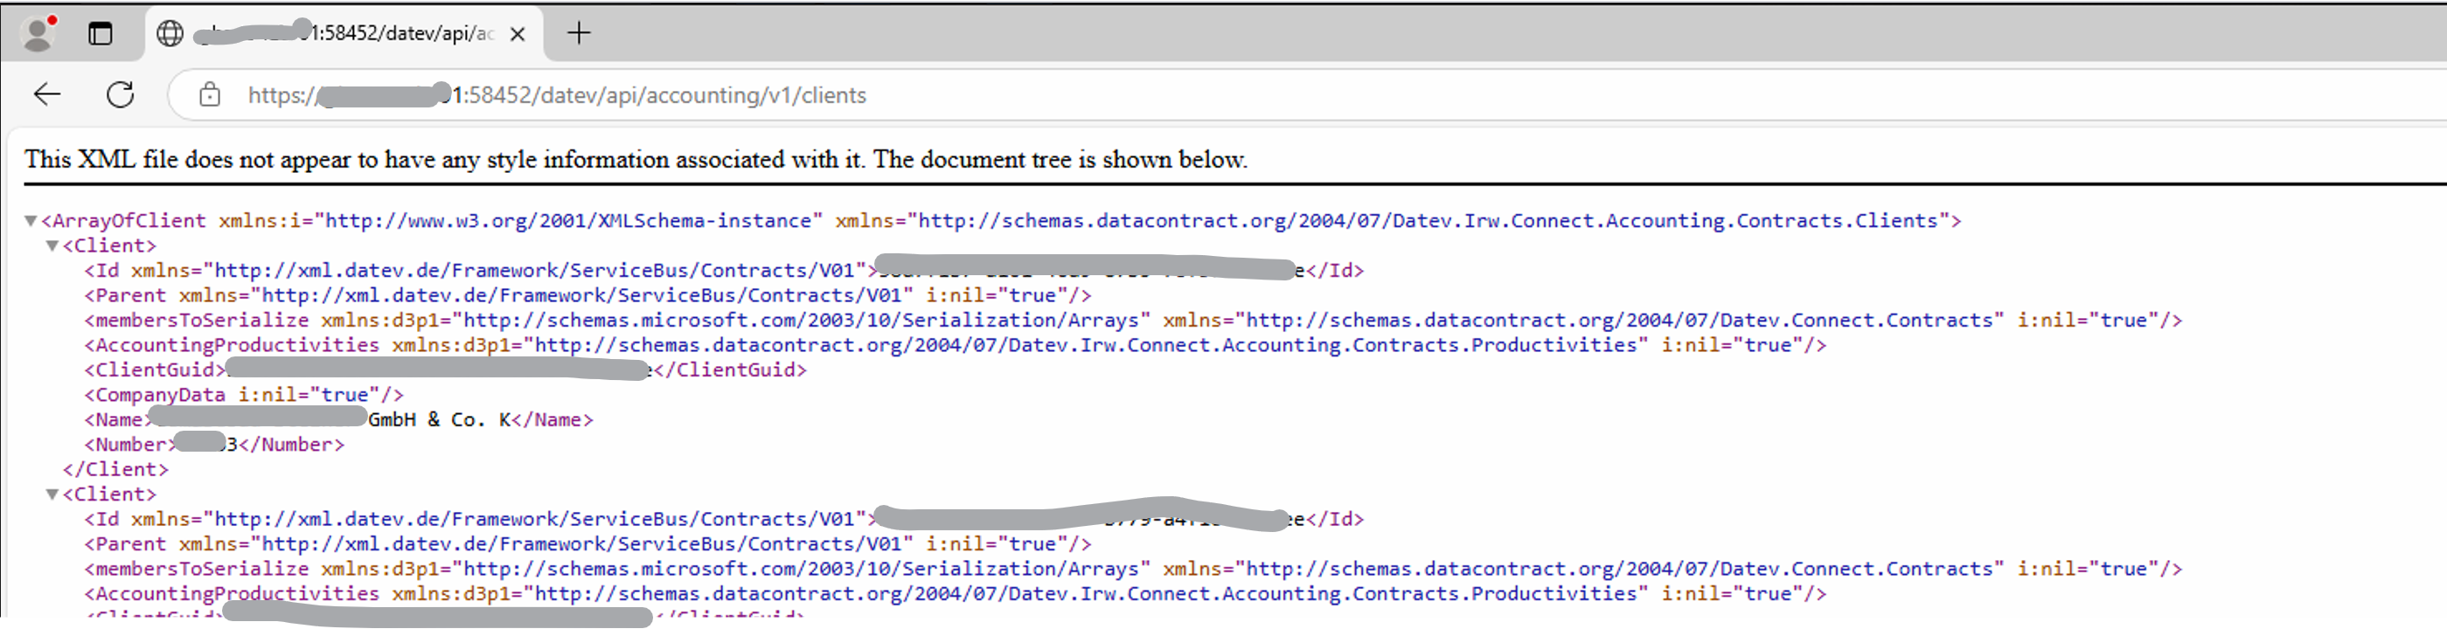This screenshot has height=629, width=2447.
Task: Collapse the ArrayOfClient root node
Action: (x=31, y=221)
